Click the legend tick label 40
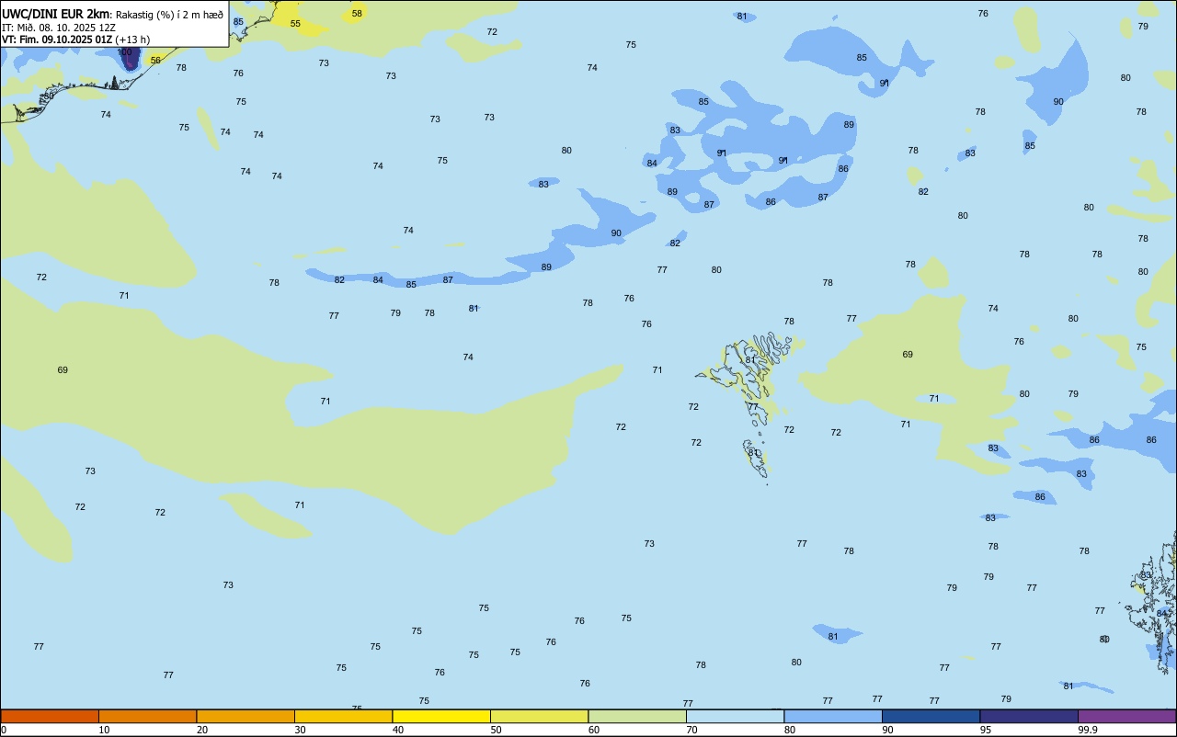1177x737 pixels. point(398,730)
